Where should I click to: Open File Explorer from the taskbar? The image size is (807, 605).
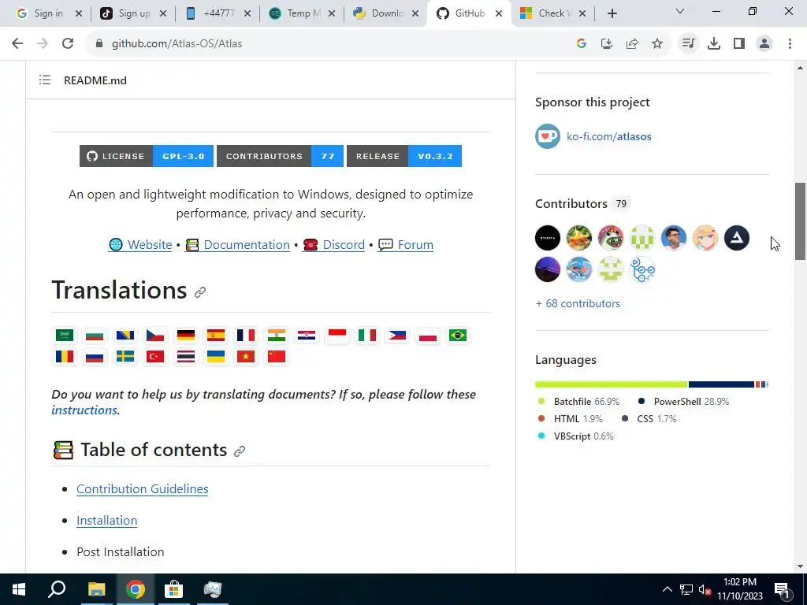point(96,589)
